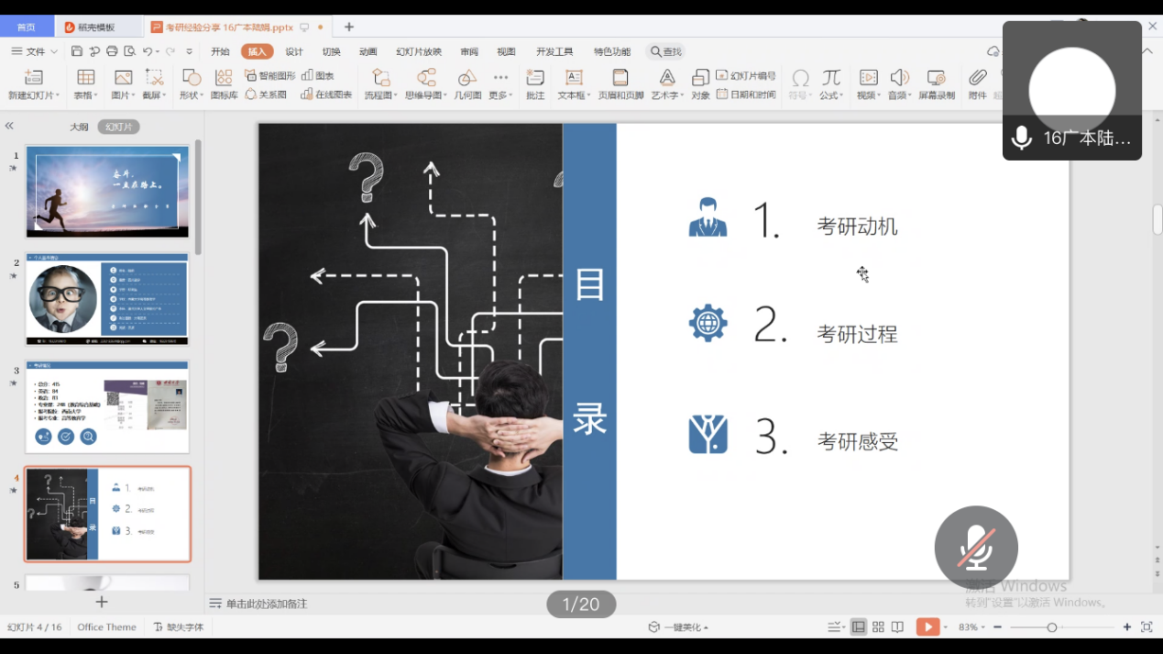Viewport: 1163px width, 654px height.
Task: Switch to normal view in status bar
Action: tap(859, 627)
